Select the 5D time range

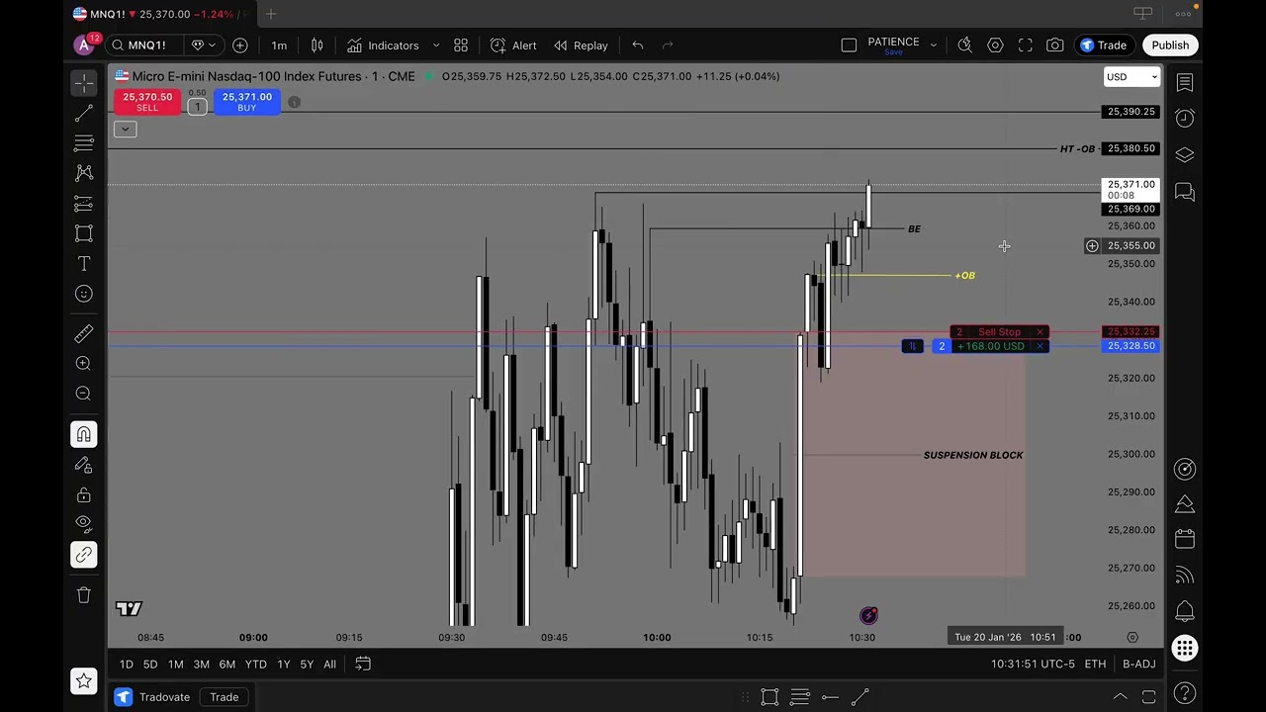(x=150, y=665)
